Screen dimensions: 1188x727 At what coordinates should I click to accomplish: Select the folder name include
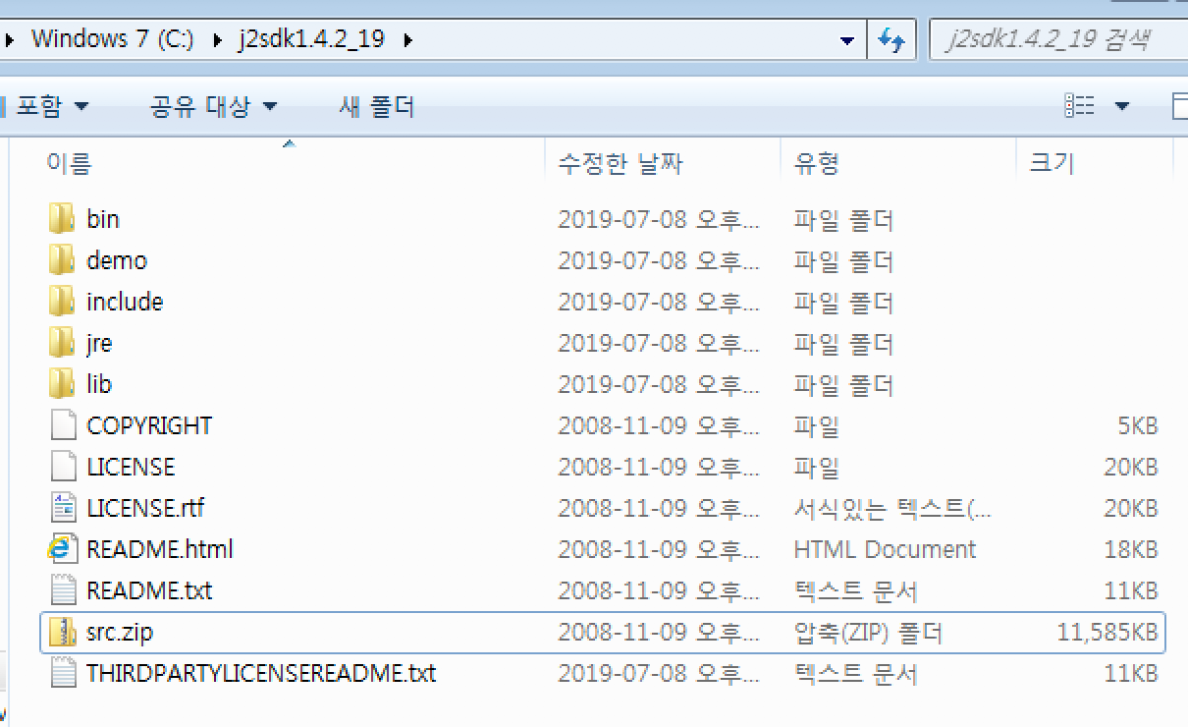125,302
